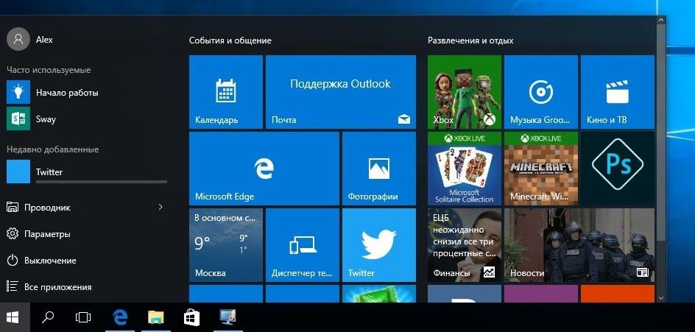The height and width of the screenshot is (332, 695).
Task: Launch Edge from the taskbar
Action: coord(120,317)
